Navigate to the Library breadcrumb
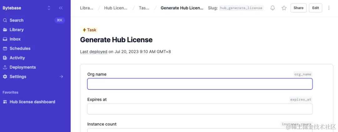The height and width of the screenshot is (132, 338). click(x=87, y=8)
